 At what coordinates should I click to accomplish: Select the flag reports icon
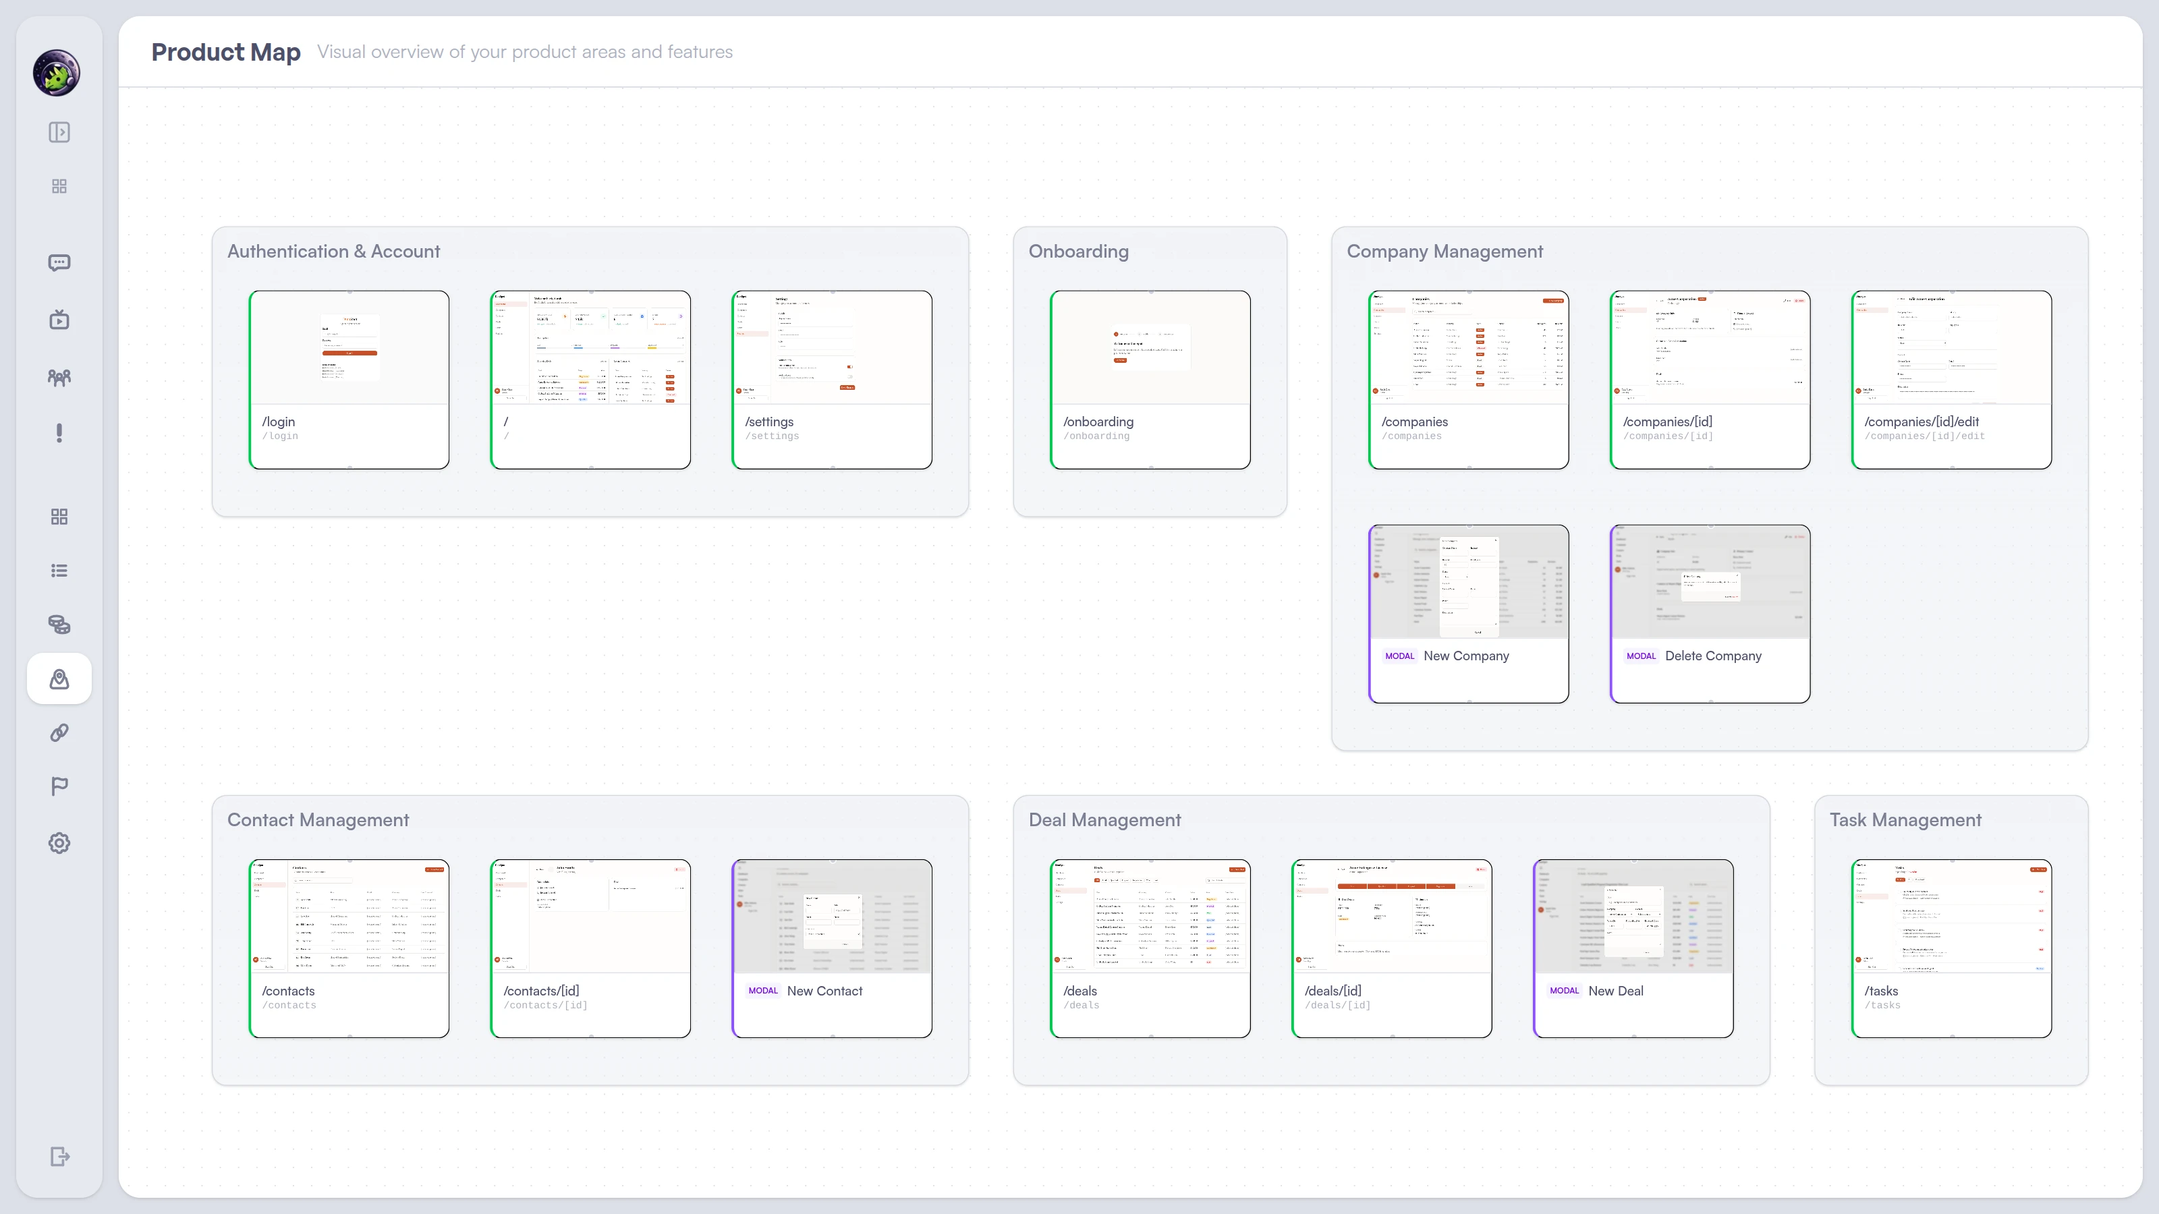(59, 785)
